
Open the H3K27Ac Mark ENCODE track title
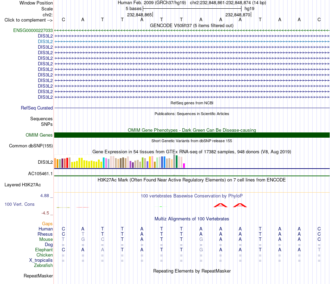click(192, 180)
